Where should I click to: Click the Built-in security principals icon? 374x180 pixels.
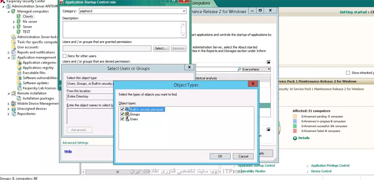click(127, 109)
